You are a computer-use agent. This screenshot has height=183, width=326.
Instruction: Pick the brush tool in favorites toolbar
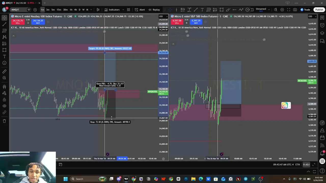tap(228, 10)
